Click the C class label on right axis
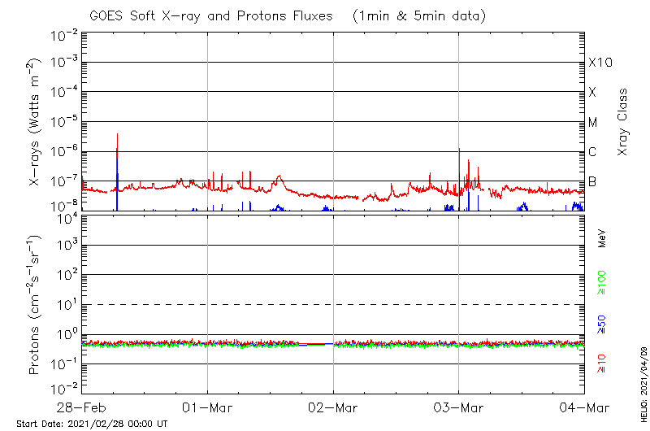This screenshot has height=431, width=650. [x=592, y=152]
